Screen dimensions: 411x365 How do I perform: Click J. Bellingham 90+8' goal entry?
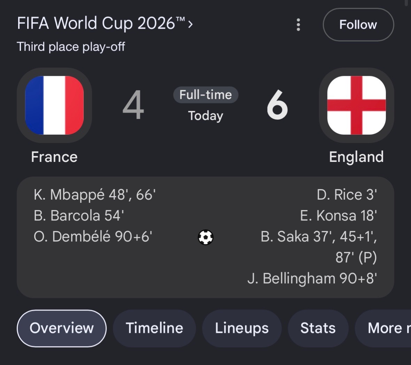312,278
